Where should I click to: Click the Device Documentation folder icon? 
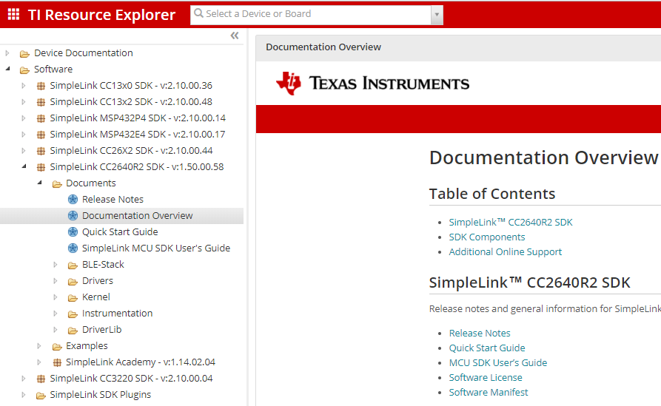pos(25,53)
